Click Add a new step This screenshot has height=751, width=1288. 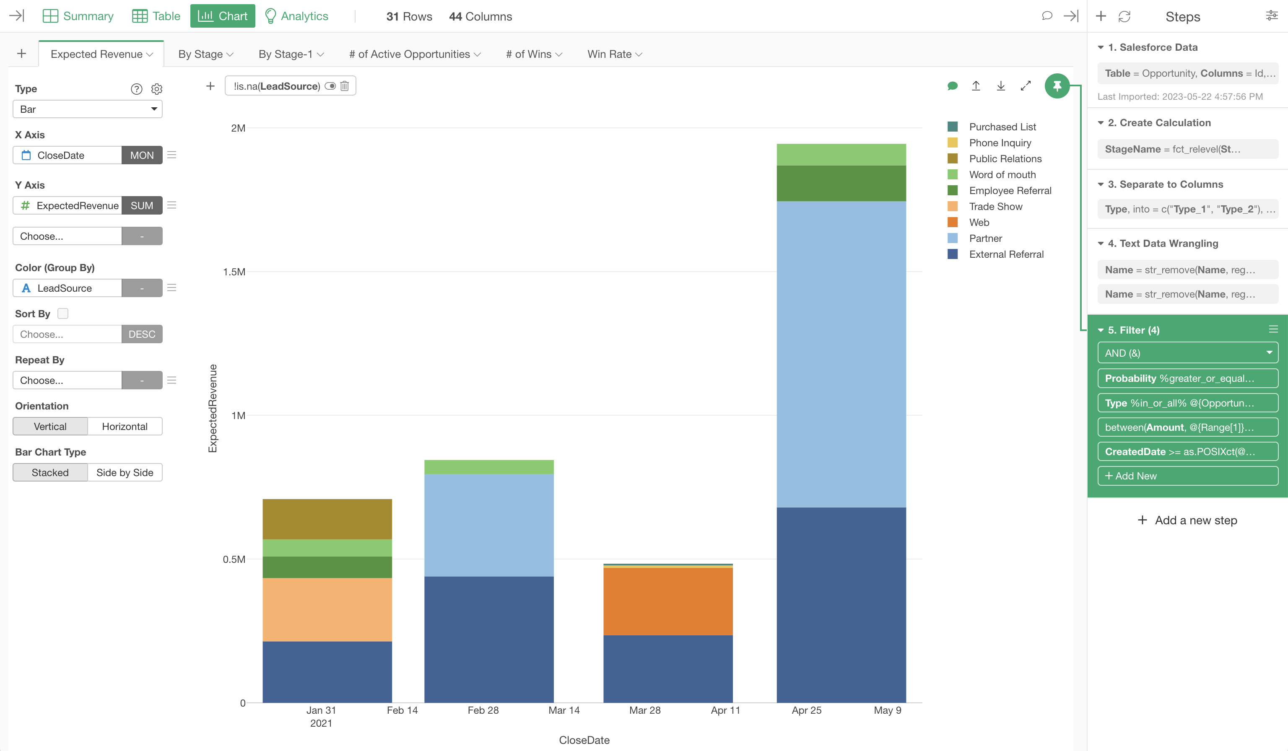tap(1187, 520)
